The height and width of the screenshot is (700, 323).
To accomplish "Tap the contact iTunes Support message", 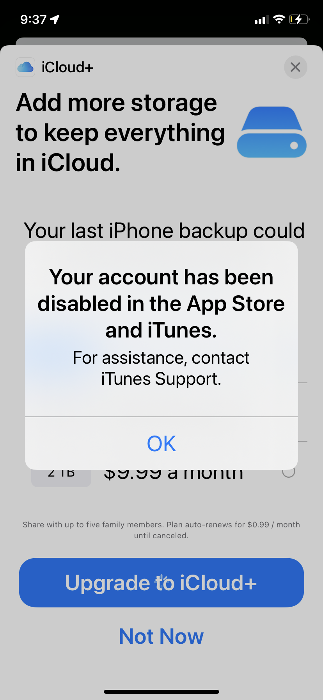I will (x=161, y=368).
